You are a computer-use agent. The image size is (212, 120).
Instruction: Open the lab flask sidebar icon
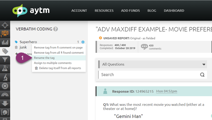pyautogui.click(x=5, y=69)
